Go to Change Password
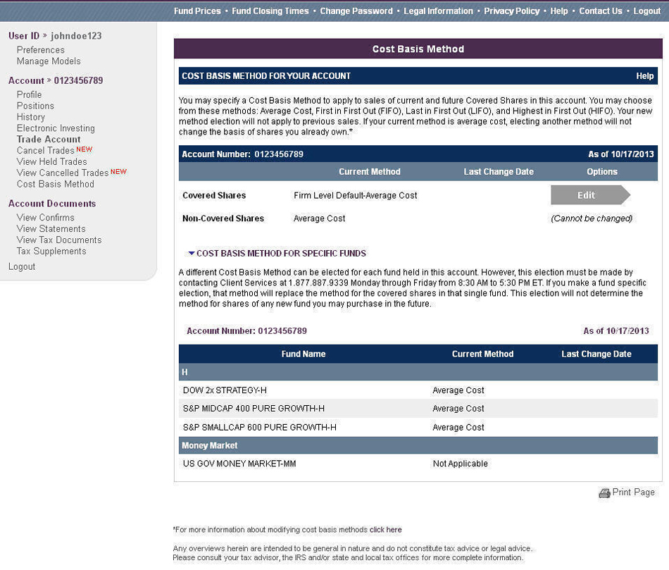The height and width of the screenshot is (570, 669). click(x=356, y=11)
